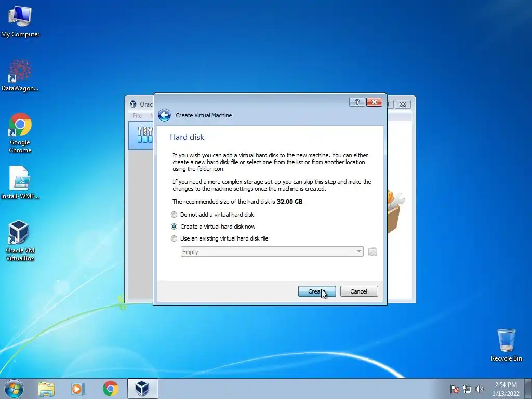The image size is (532, 399).
Task: Select Install-WMF script file on desktop
Action: click(20, 183)
